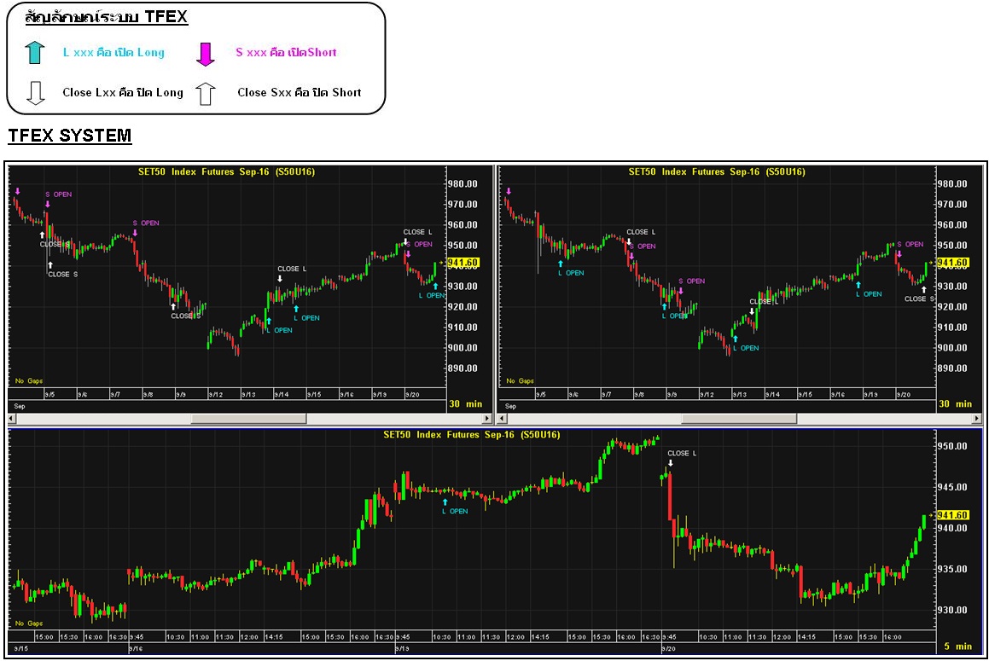Click the white Close Short up arrow in legend
The image size is (989, 661).
(205, 93)
